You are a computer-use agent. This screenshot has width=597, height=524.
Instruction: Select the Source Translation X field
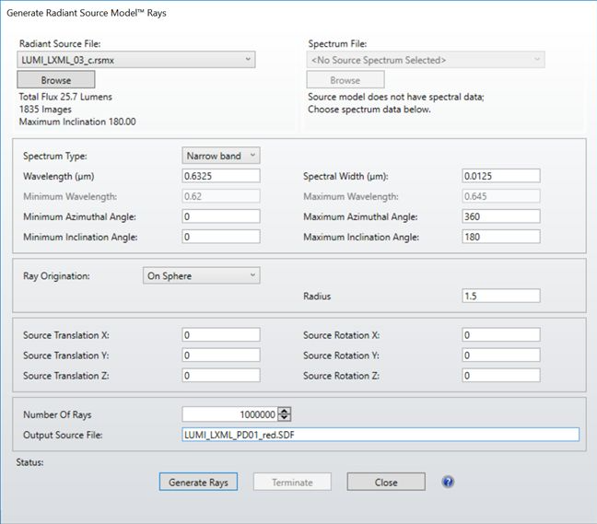coord(221,335)
